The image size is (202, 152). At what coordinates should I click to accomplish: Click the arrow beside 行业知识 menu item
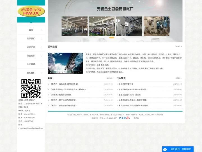point(42,56)
